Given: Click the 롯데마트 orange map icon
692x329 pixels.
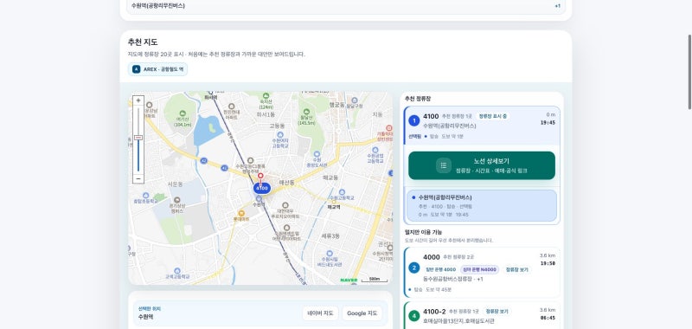Looking at the screenshot, I should coord(241,213).
